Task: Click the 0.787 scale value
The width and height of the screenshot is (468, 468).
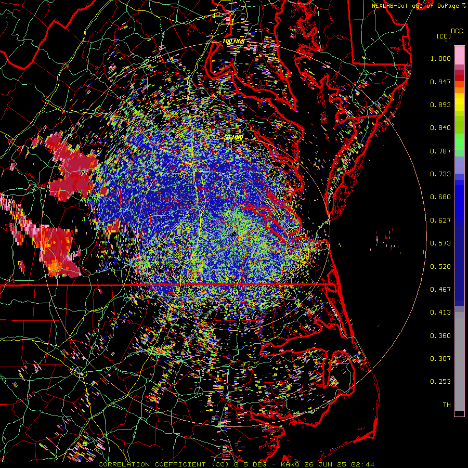Action: click(x=440, y=151)
